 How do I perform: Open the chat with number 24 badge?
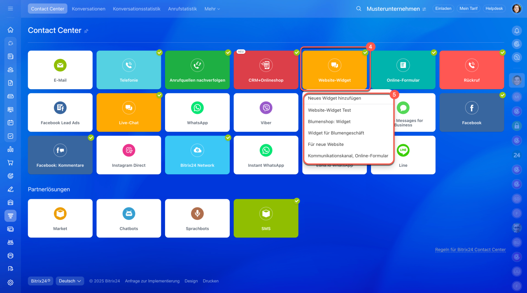[517, 155]
